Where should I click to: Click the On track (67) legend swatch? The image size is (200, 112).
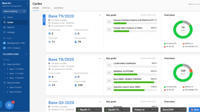(x=165, y=44)
